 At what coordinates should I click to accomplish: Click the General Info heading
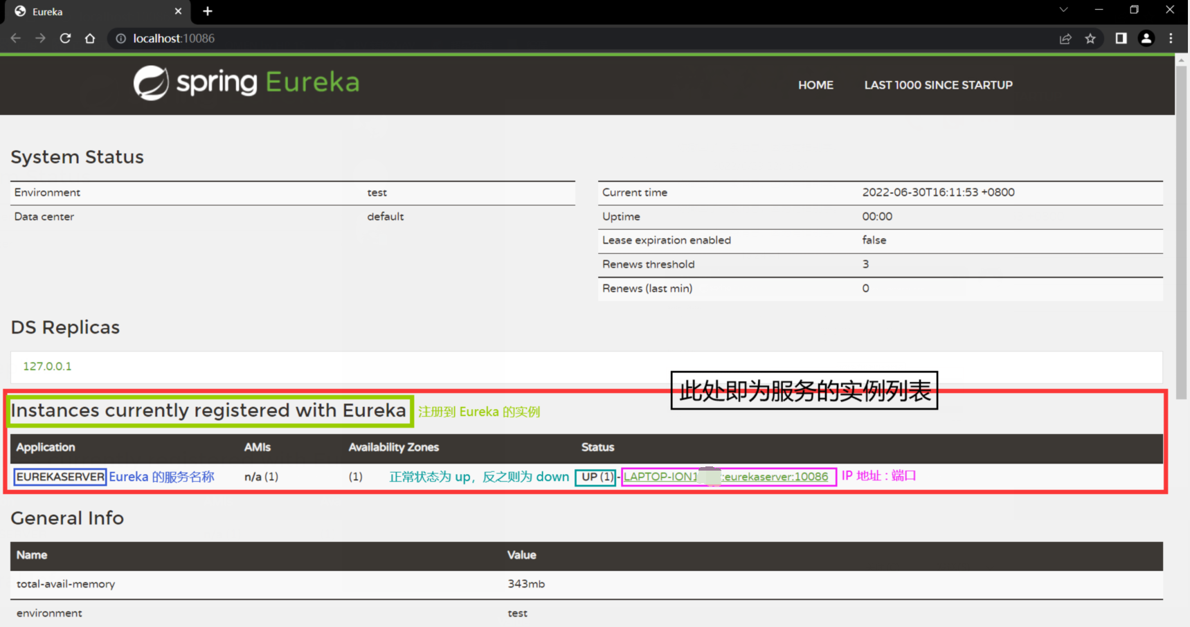(x=67, y=518)
